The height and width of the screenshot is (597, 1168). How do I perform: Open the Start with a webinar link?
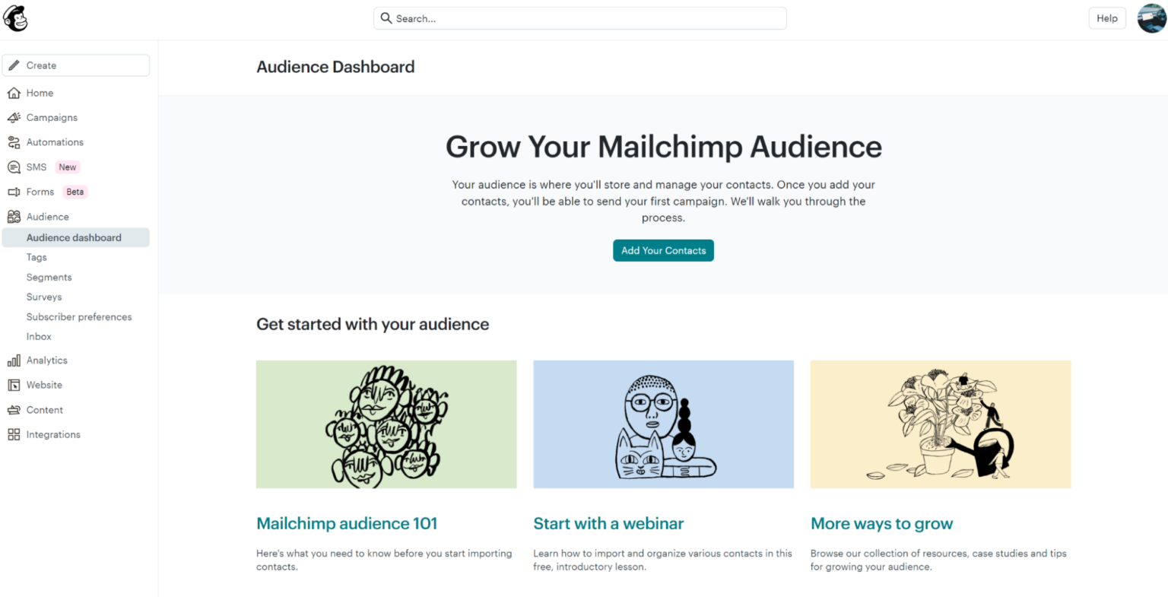(608, 523)
